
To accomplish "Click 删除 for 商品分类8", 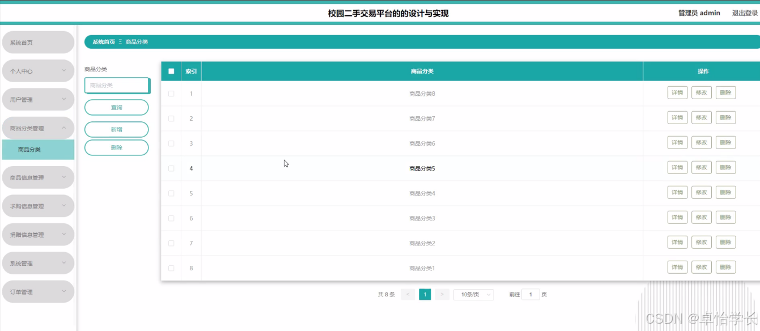I will coord(726,93).
